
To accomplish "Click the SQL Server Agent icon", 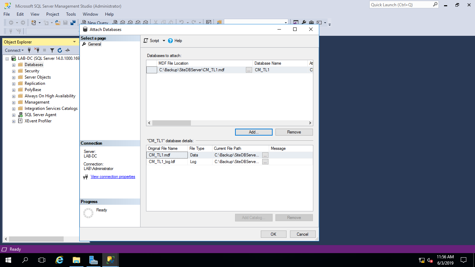I will (x=20, y=115).
